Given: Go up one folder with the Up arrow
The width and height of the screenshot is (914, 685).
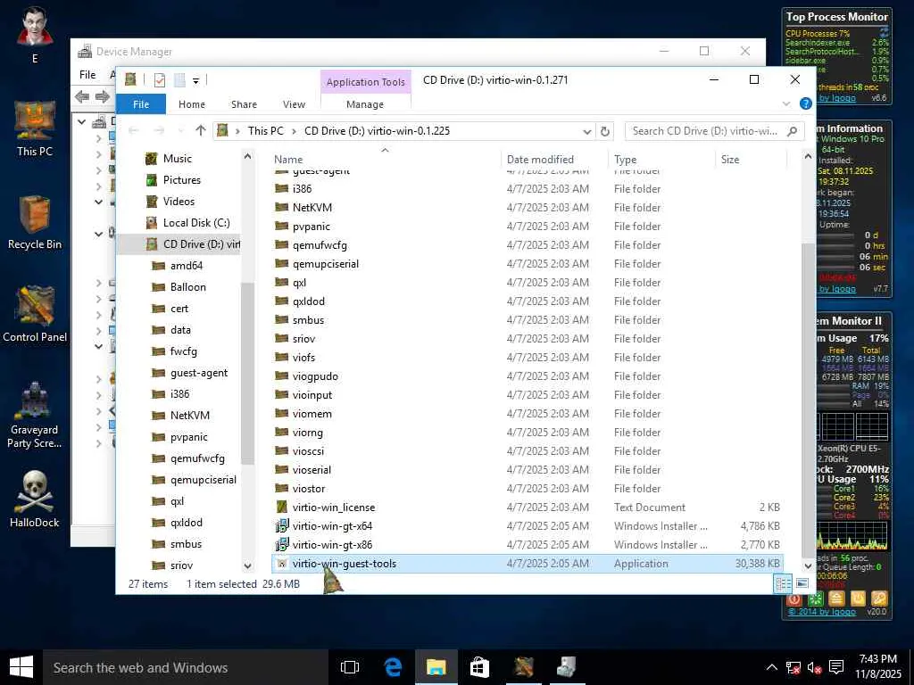Looking at the screenshot, I should coord(201,130).
